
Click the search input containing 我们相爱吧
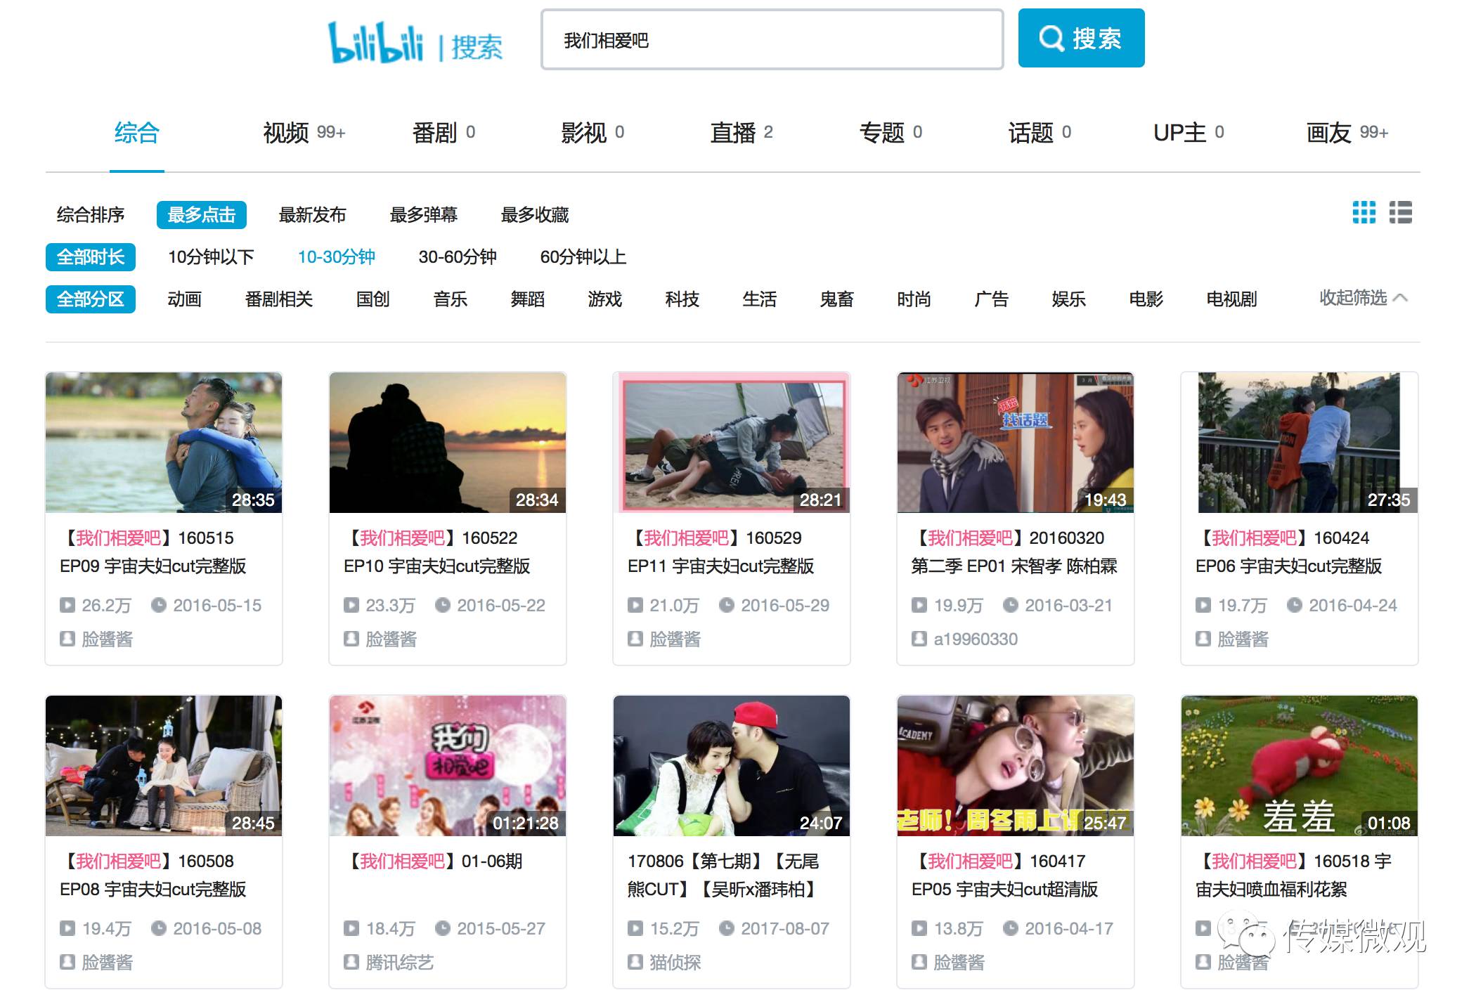pos(771,40)
